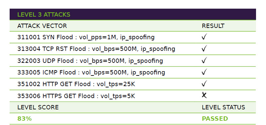Click the ICMP Flood result checkmark
Viewport: 266px width, 125px height.
(204, 72)
